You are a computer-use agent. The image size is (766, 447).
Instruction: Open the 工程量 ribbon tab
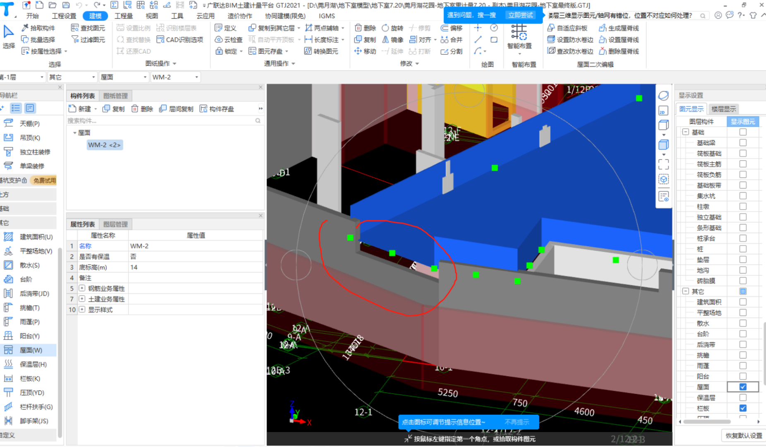coord(123,16)
